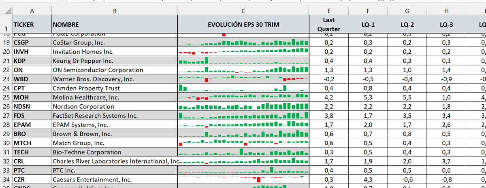The height and width of the screenshot is (188, 486).
Task: Click the LQ-3 header cell
Action: (446, 25)
